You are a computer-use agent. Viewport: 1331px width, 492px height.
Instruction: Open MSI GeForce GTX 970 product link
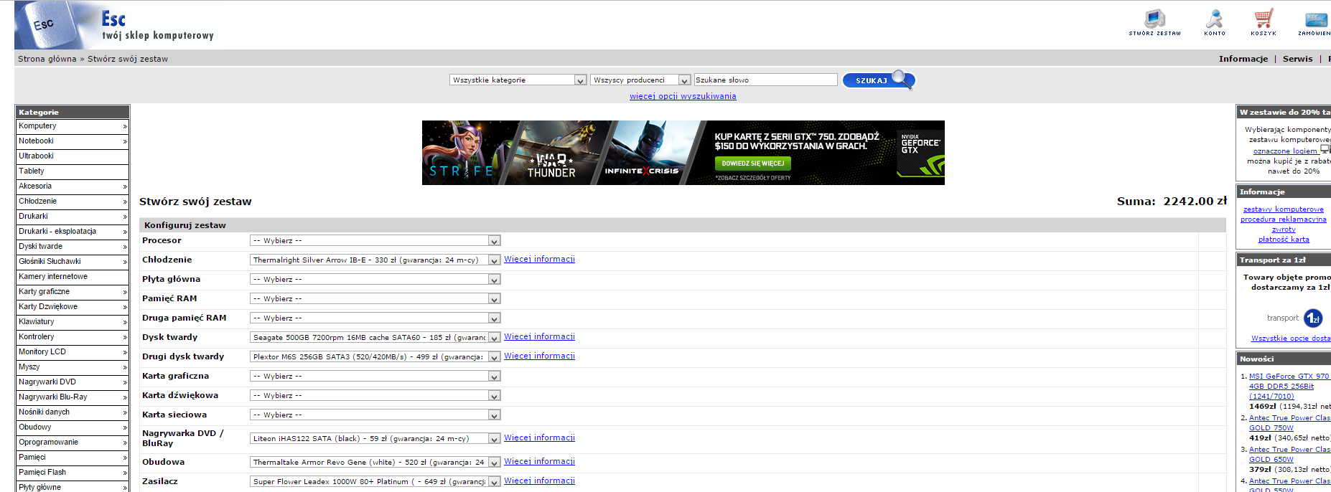1289,386
